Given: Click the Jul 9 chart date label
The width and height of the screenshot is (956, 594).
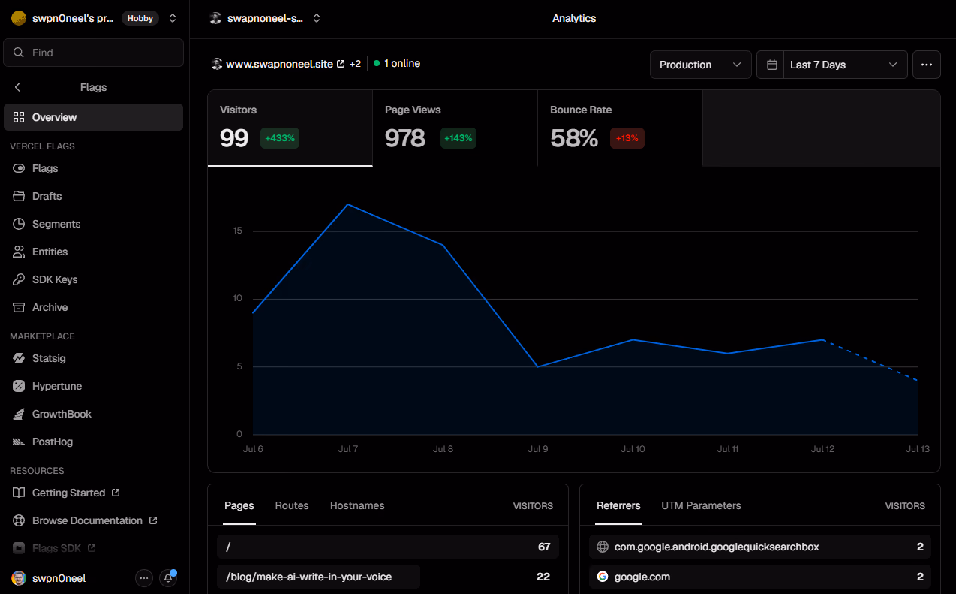Looking at the screenshot, I should point(538,449).
